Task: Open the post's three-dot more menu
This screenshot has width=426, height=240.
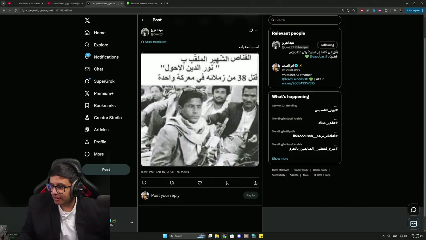Action: (257, 30)
